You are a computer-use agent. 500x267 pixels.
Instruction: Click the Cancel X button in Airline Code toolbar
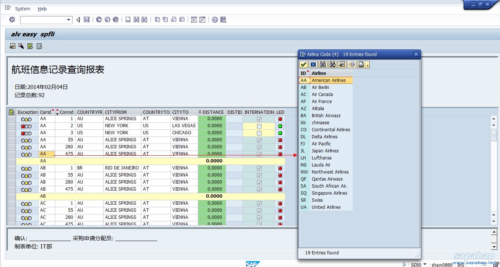point(313,65)
